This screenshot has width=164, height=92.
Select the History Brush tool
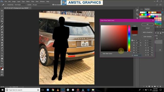[2, 34]
